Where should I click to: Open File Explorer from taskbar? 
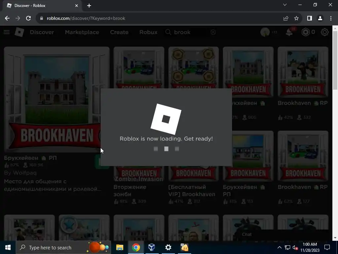pos(119,247)
